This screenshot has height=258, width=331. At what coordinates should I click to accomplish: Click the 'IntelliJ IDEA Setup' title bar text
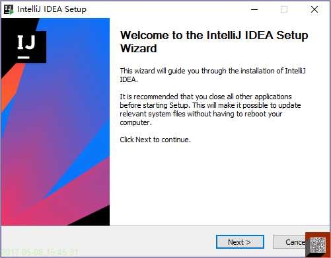[x=52, y=9]
